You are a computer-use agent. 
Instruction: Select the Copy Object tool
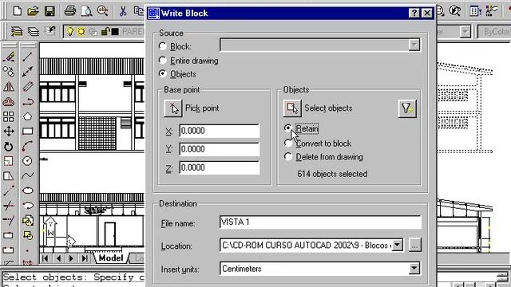[x=9, y=72]
